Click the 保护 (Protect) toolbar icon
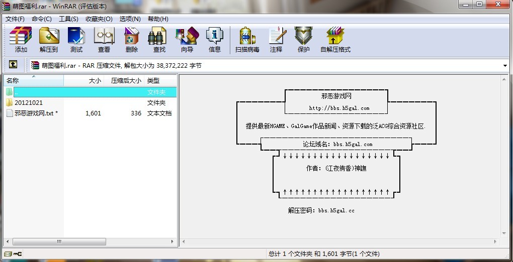The width and height of the screenshot is (513, 262). point(303,40)
